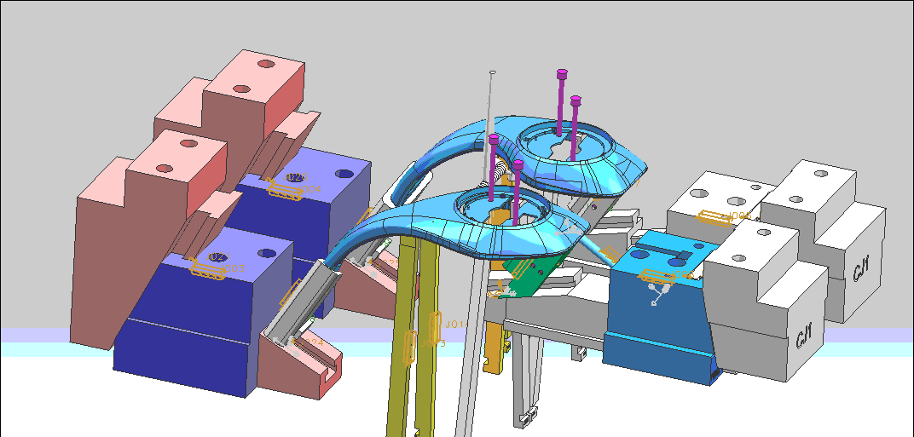The image size is (914, 437).
Task: Select the J003 joint label
Action: pos(233,268)
